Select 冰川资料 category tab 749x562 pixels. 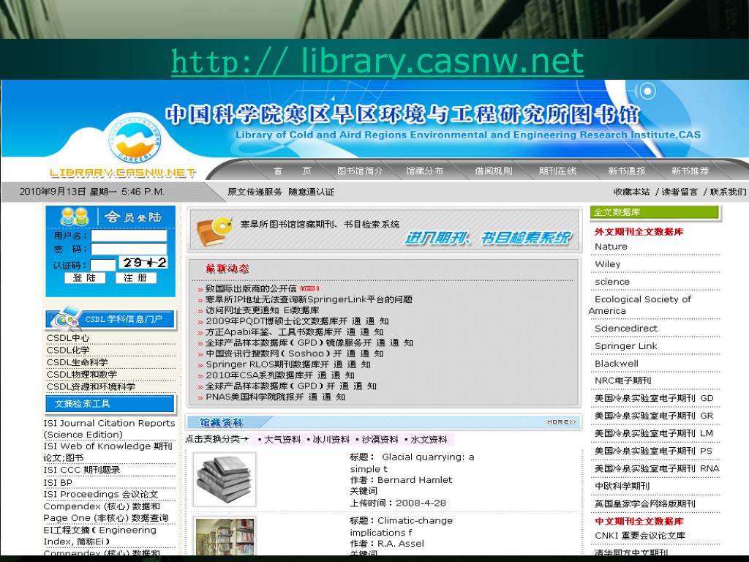(331, 440)
